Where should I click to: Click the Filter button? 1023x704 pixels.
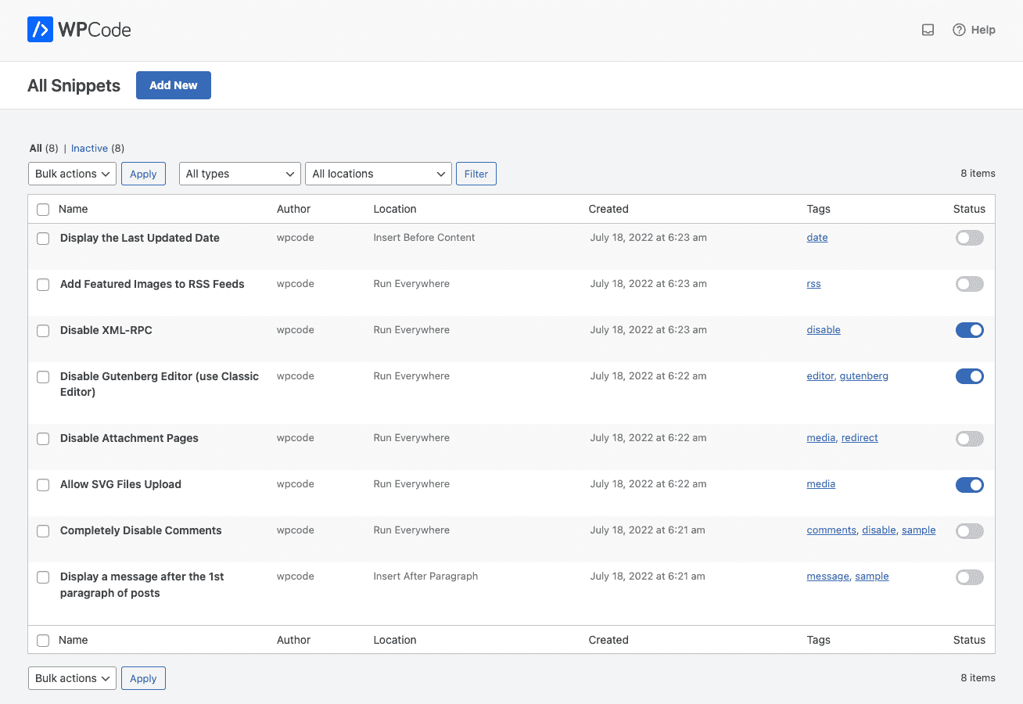click(x=476, y=174)
